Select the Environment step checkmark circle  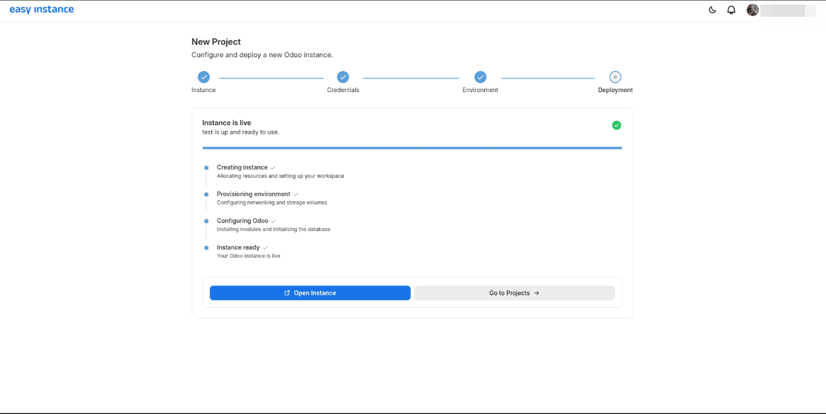[x=480, y=77]
